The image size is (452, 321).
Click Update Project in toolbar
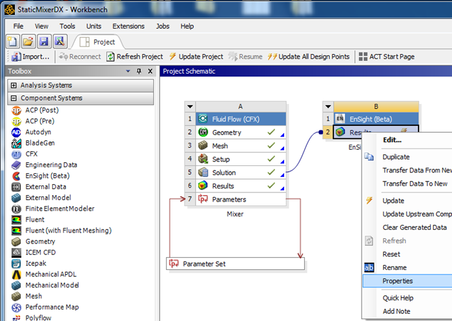[x=196, y=57]
